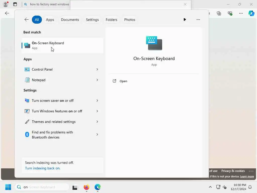
Task: Click the Edge browser back arrow
Action: pos(7,13)
